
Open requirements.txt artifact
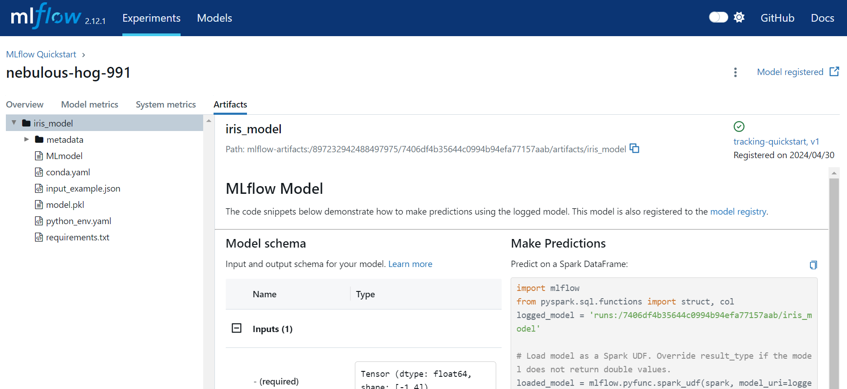[78, 237]
